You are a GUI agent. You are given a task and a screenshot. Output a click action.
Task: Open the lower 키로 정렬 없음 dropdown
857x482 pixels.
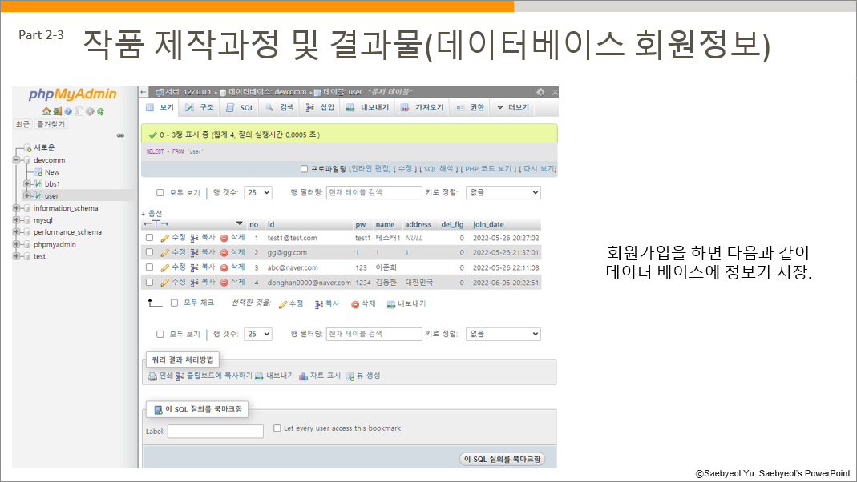(x=503, y=334)
